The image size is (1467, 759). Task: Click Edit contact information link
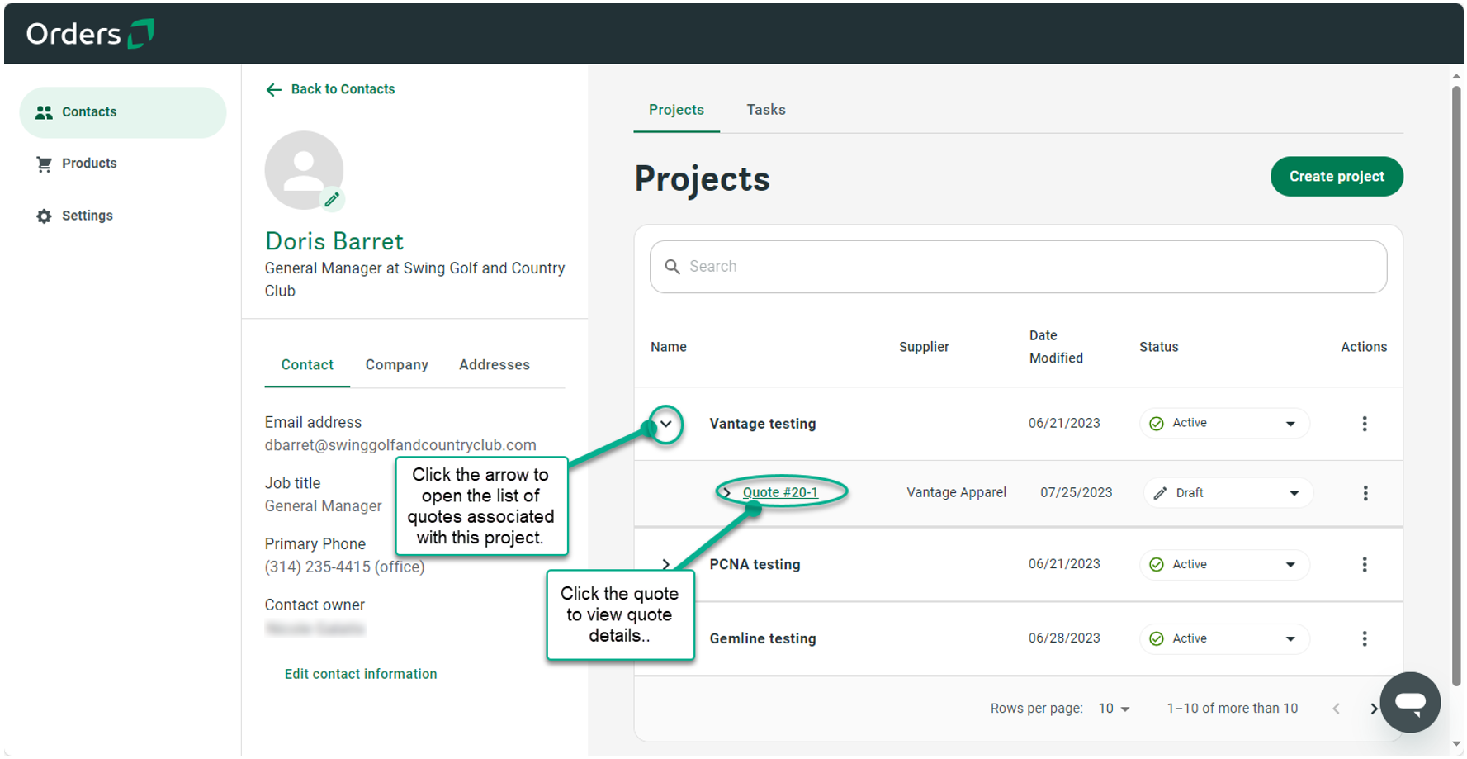tap(361, 674)
